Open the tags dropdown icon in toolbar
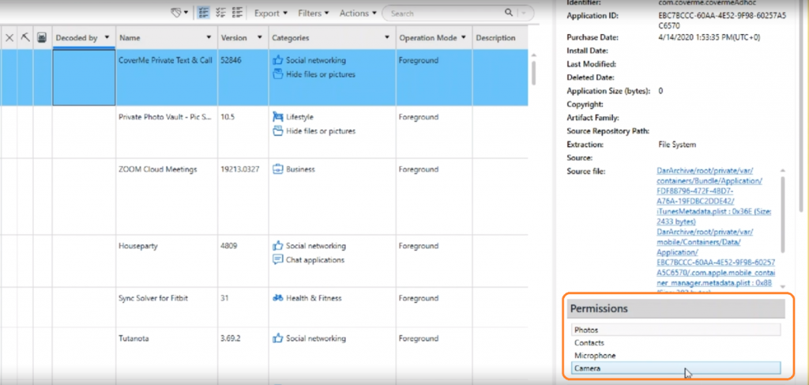 coord(179,13)
